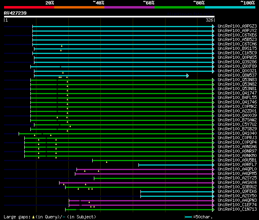Open UniRef100_C6TCH6 hit
This screenshot has width=259, height=220.
237,44
